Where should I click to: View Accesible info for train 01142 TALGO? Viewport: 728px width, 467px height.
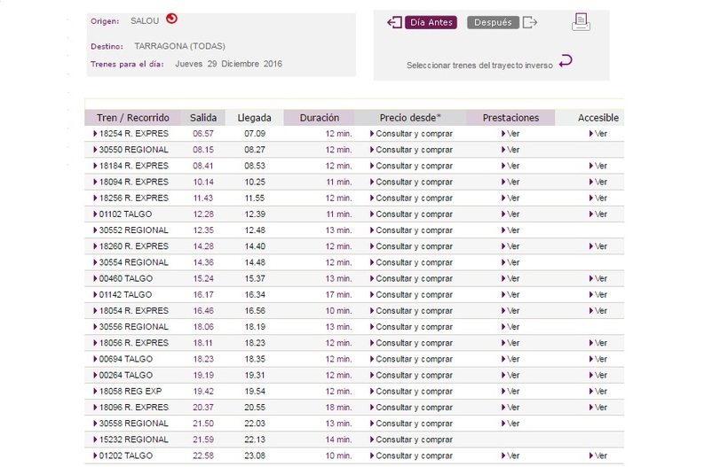coord(599,295)
